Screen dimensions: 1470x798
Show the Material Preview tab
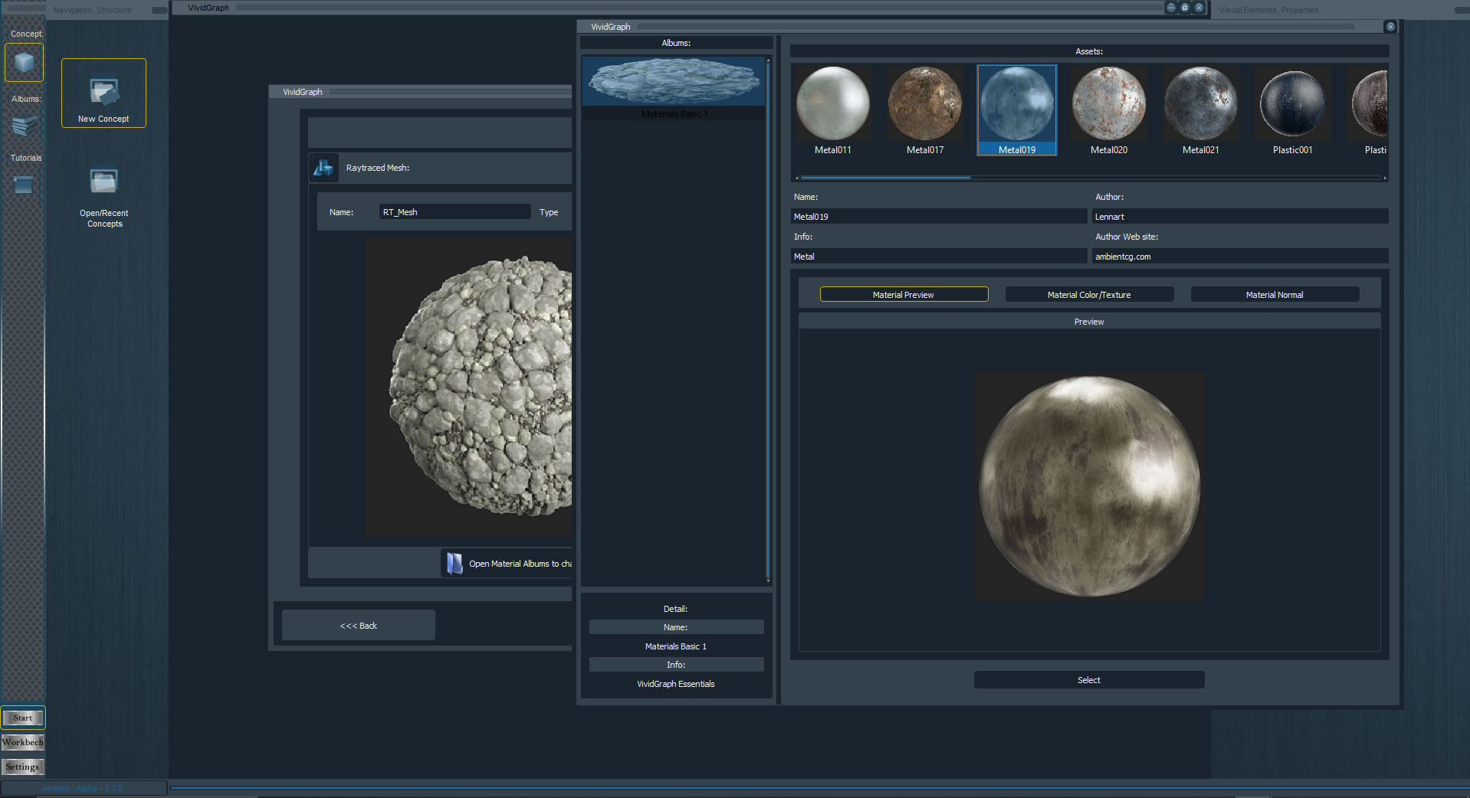904,295
